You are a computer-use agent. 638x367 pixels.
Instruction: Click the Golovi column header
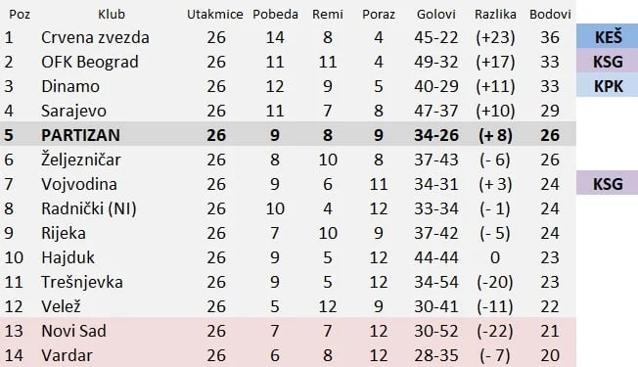(435, 15)
